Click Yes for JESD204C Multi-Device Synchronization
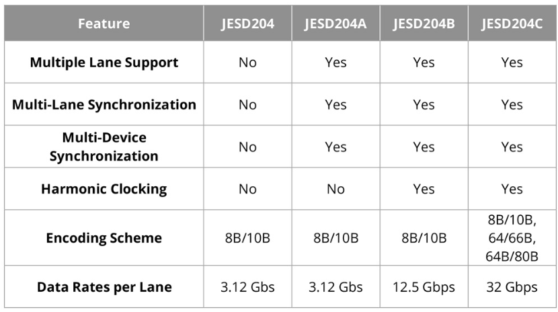This screenshot has width=558, height=312. point(512,147)
